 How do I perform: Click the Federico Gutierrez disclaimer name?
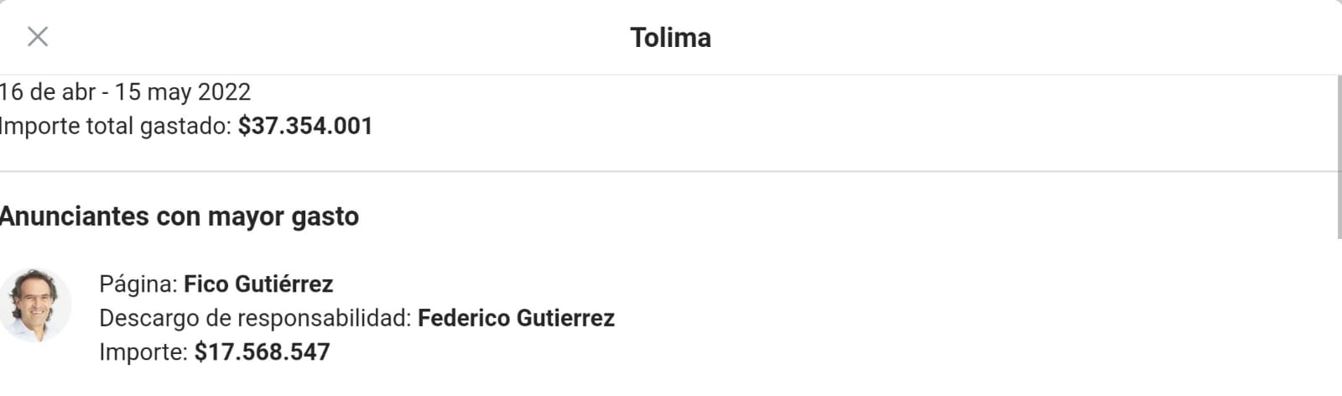(x=516, y=318)
